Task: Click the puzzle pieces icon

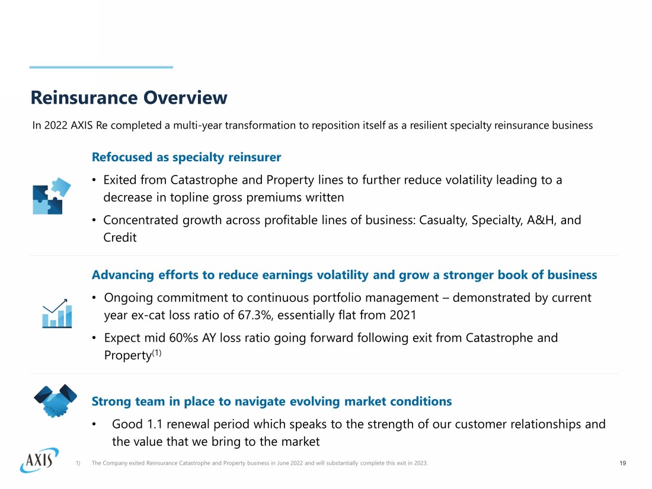Action: coord(51,196)
